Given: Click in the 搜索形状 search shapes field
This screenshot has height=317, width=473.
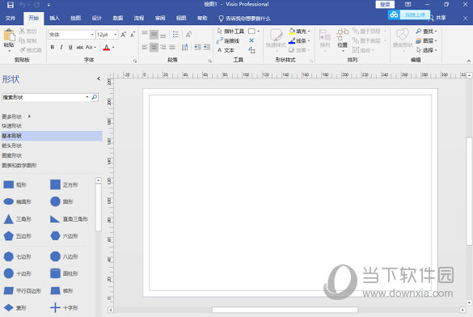Looking at the screenshot, I should [44, 97].
